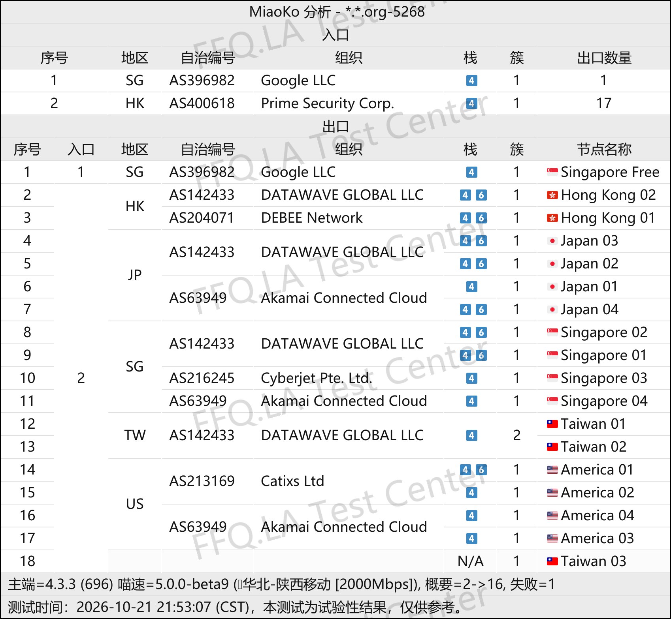
Task: Click the 入口 section header
Action: (335, 35)
